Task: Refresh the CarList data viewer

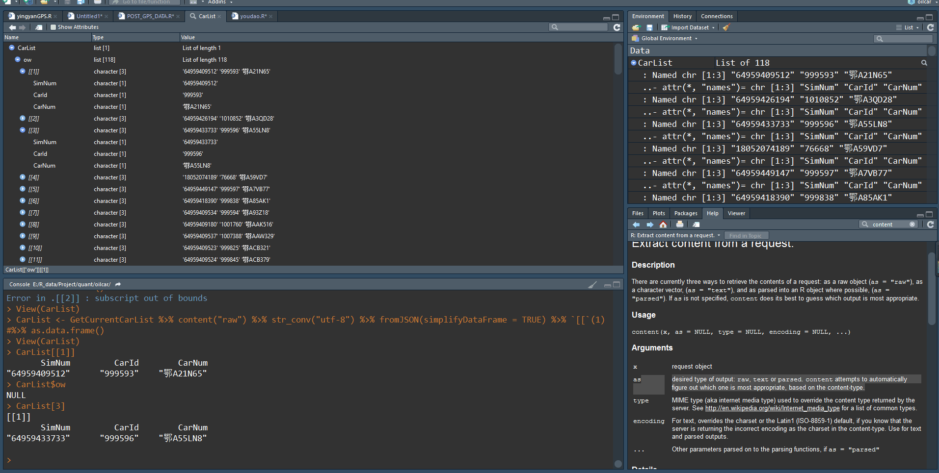Action: [x=617, y=27]
